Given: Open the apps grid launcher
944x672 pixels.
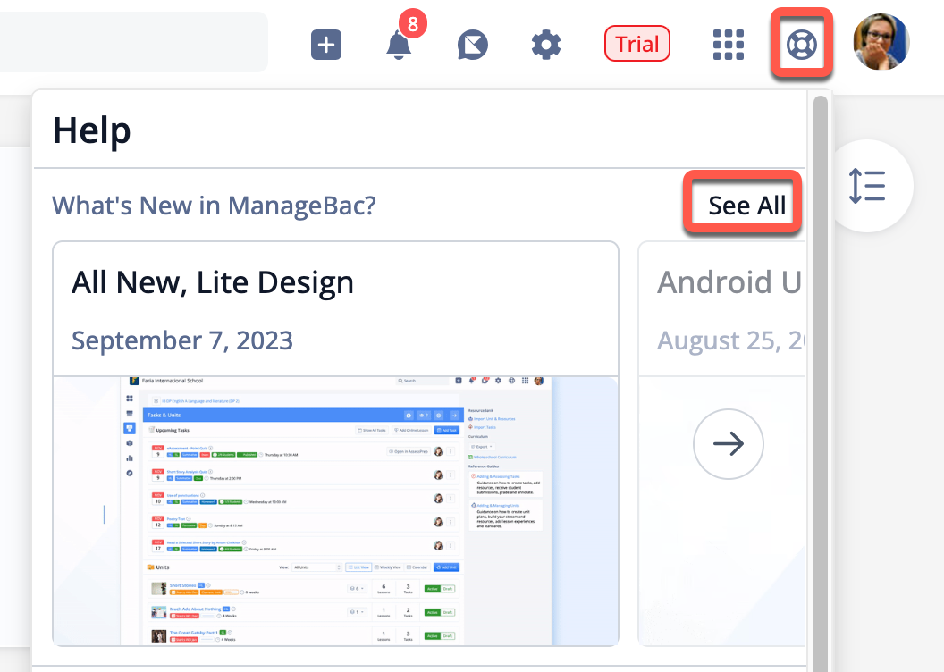Looking at the screenshot, I should tap(729, 45).
